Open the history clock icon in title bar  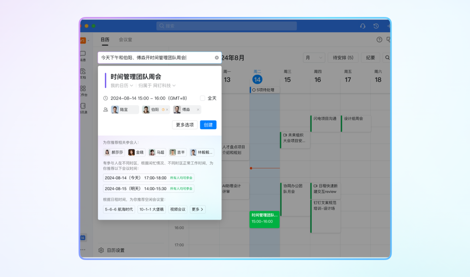coord(376,26)
